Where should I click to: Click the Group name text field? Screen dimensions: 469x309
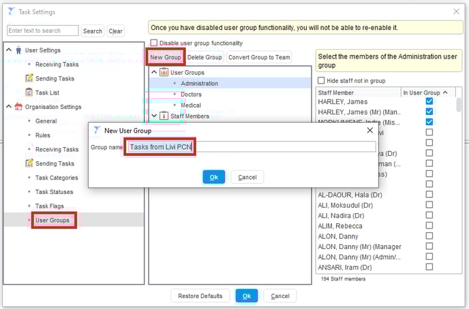251,146
